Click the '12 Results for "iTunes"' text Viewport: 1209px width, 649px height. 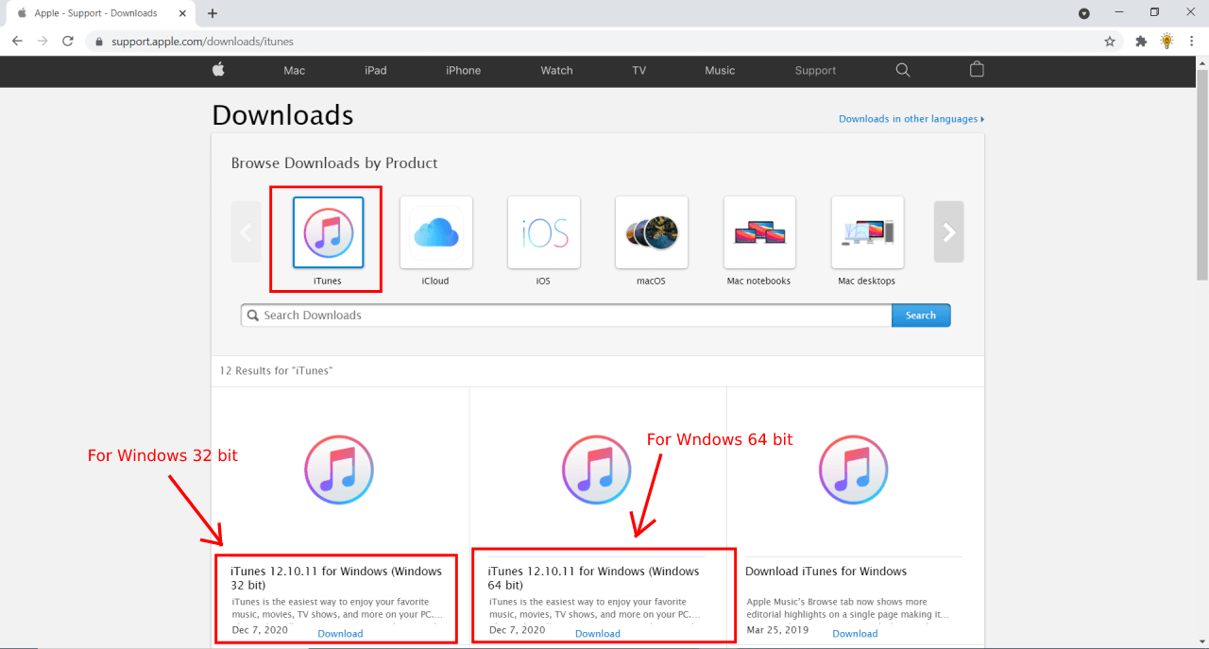(x=276, y=371)
